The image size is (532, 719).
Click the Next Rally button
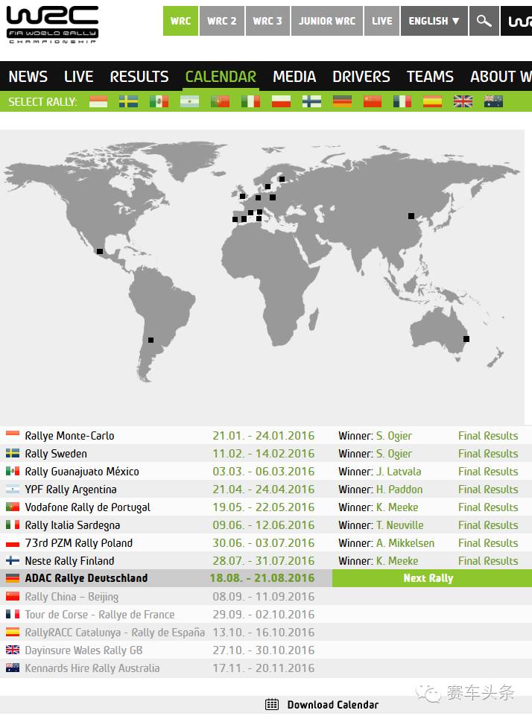(x=432, y=578)
